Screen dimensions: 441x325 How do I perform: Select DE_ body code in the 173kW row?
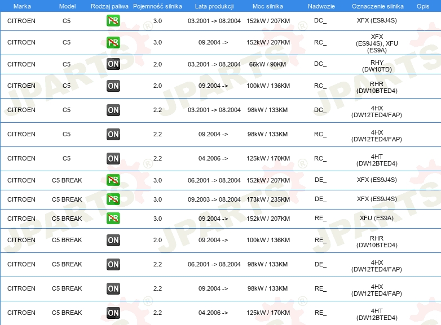[x=321, y=199]
